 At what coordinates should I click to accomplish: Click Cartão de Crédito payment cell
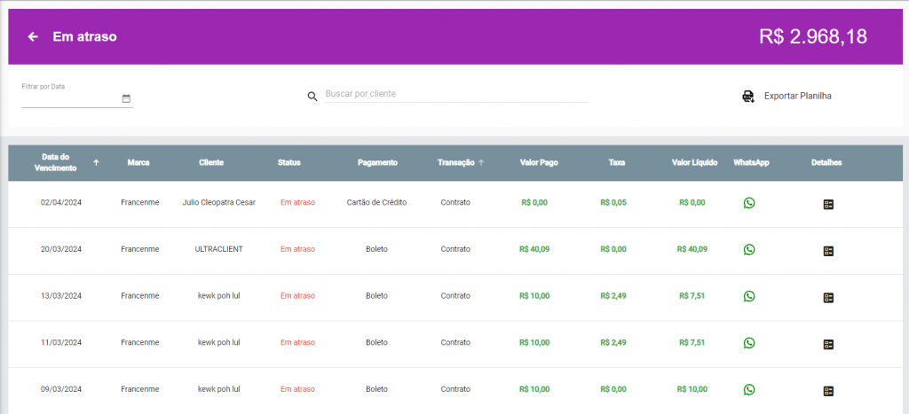pyautogui.click(x=376, y=203)
